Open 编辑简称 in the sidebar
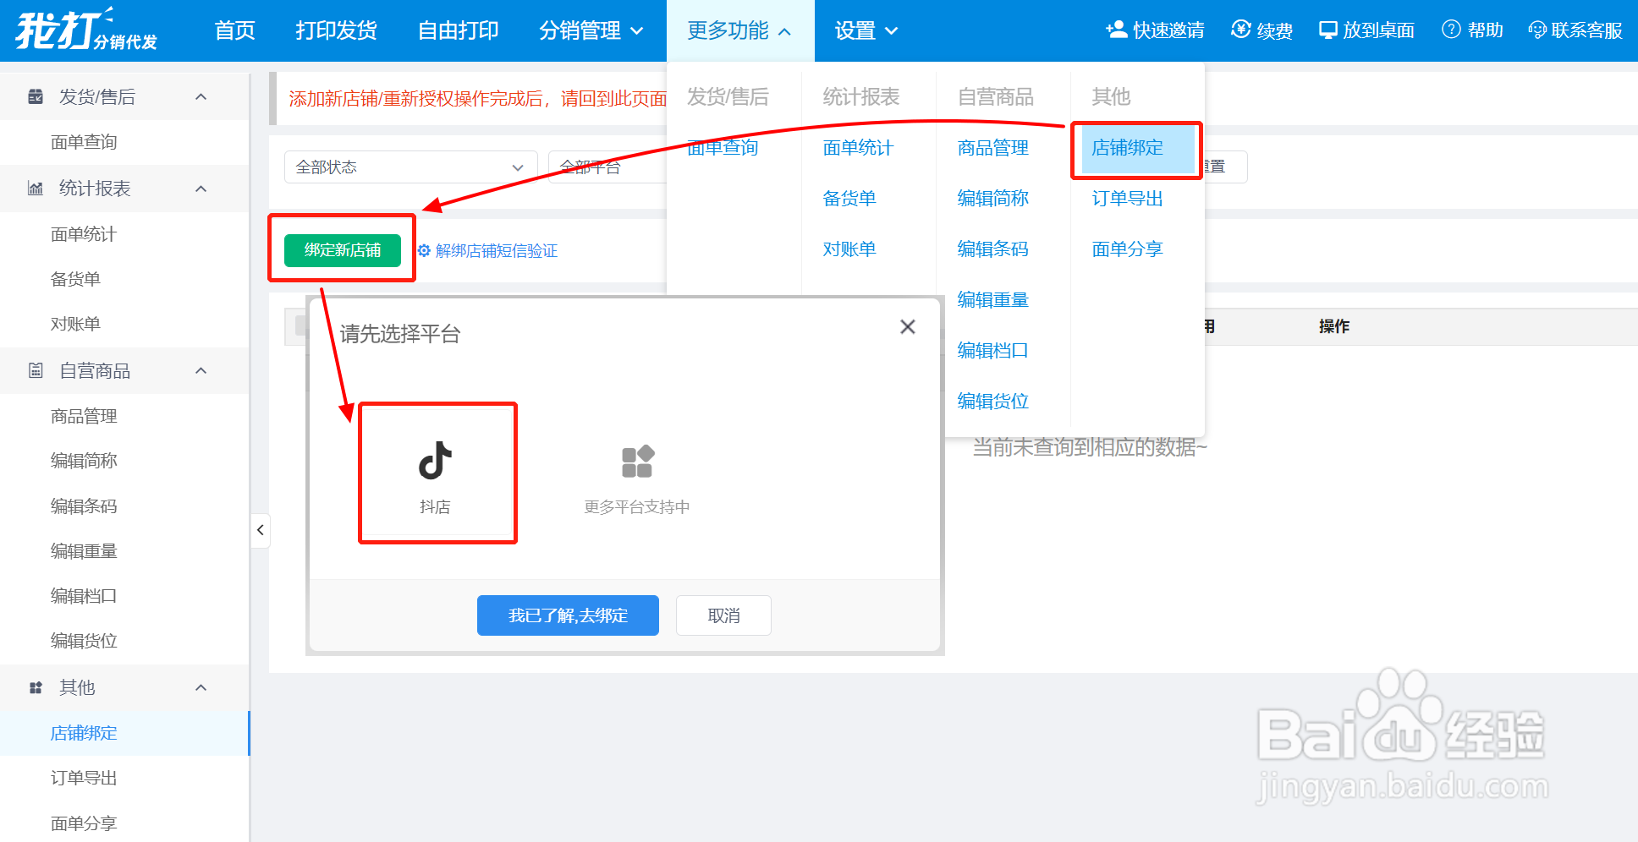 (84, 461)
